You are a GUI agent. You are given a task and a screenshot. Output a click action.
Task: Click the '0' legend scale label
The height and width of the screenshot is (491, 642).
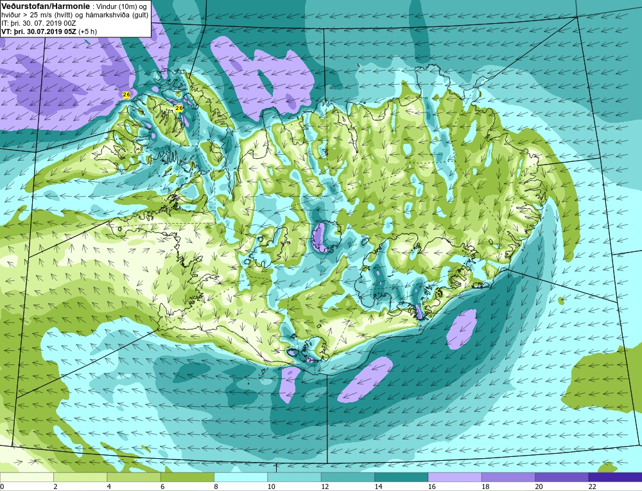[x=3, y=487]
